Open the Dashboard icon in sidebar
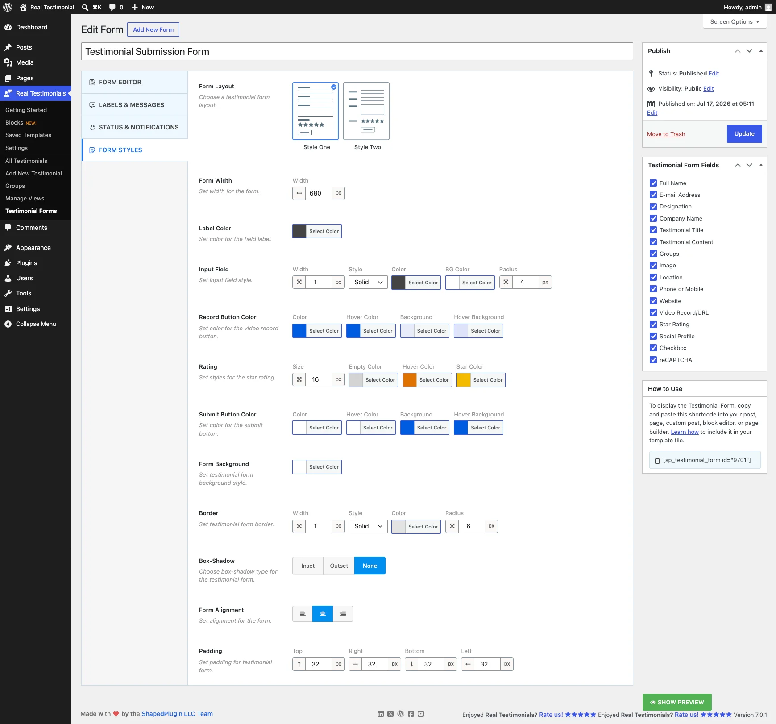 [8, 27]
